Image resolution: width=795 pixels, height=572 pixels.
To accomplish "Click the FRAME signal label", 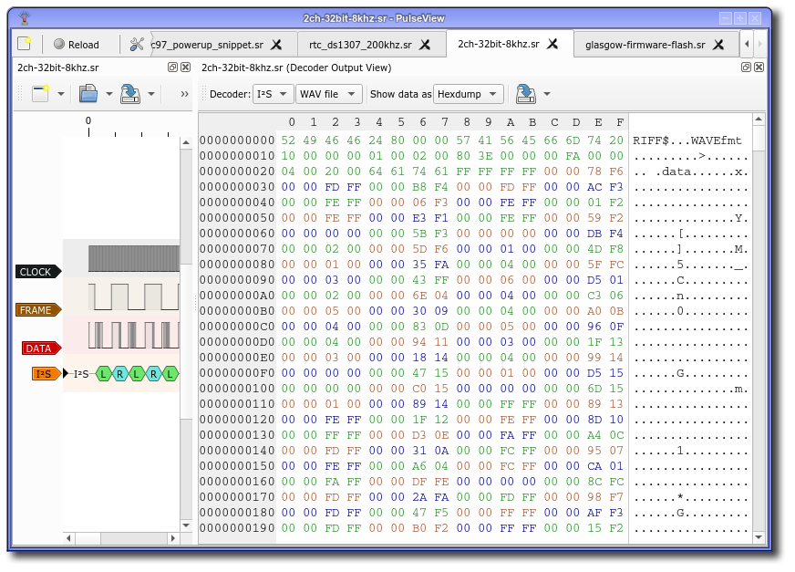I will point(38,310).
